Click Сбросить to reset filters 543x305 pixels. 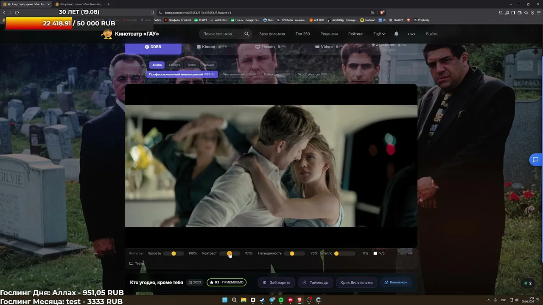coord(405,253)
